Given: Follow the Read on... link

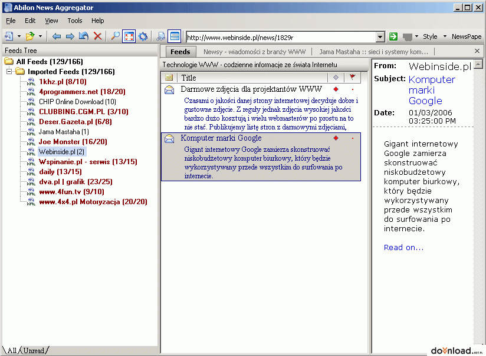Looking at the screenshot, I should [x=403, y=248].
